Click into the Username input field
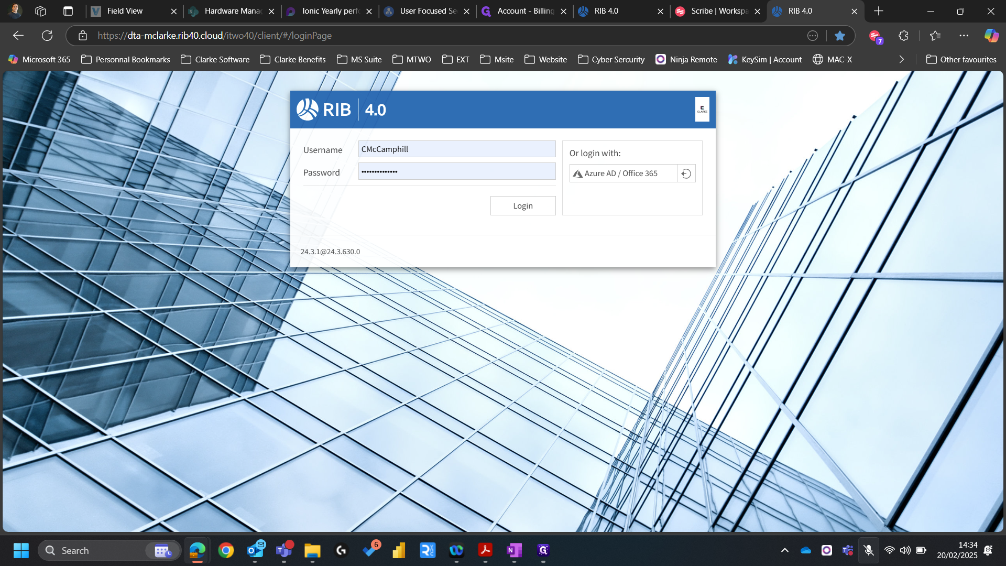 tap(456, 149)
